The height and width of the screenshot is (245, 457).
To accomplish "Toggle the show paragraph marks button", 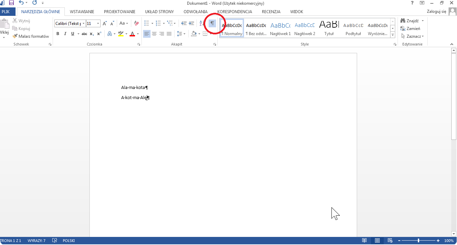I will (212, 23).
